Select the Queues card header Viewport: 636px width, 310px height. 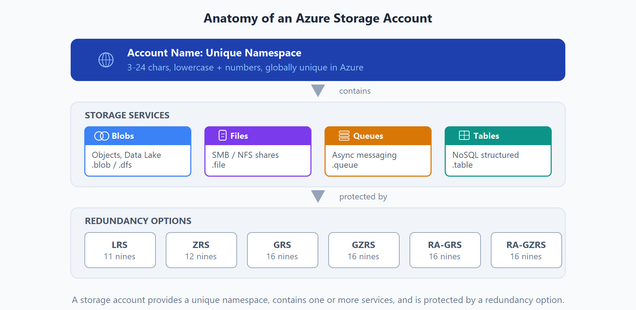pyautogui.click(x=378, y=136)
